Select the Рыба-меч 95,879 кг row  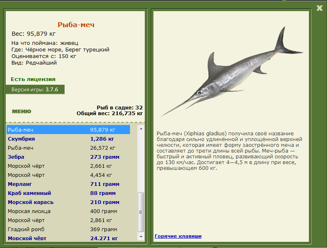68,130
